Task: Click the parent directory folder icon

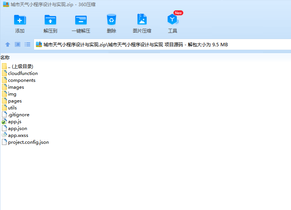Action: (x=5, y=66)
